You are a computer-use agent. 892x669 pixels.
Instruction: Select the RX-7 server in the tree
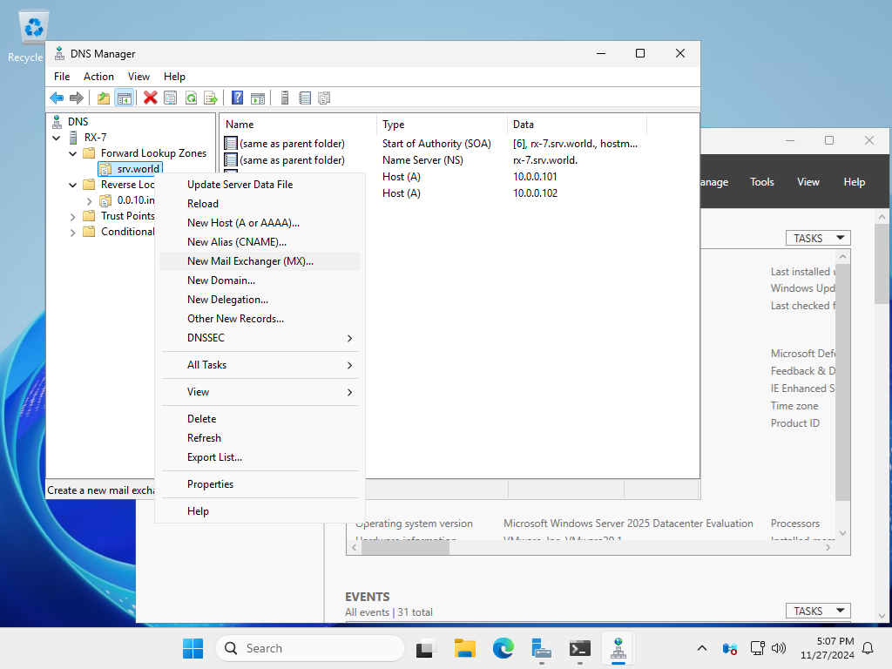(95, 138)
